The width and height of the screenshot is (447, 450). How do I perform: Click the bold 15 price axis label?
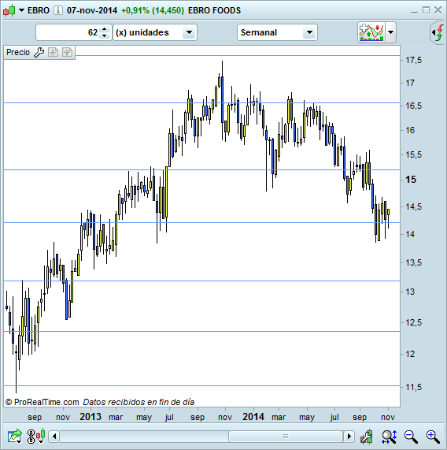pyautogui.click(x=411, y=180)
